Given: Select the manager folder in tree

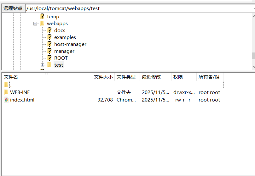Looking at the screenshot, I should pyautogui.click(x=64, y=51).
